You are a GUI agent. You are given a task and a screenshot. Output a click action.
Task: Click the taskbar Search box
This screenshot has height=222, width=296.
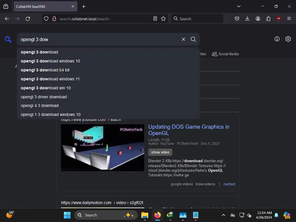click(106, 215)
